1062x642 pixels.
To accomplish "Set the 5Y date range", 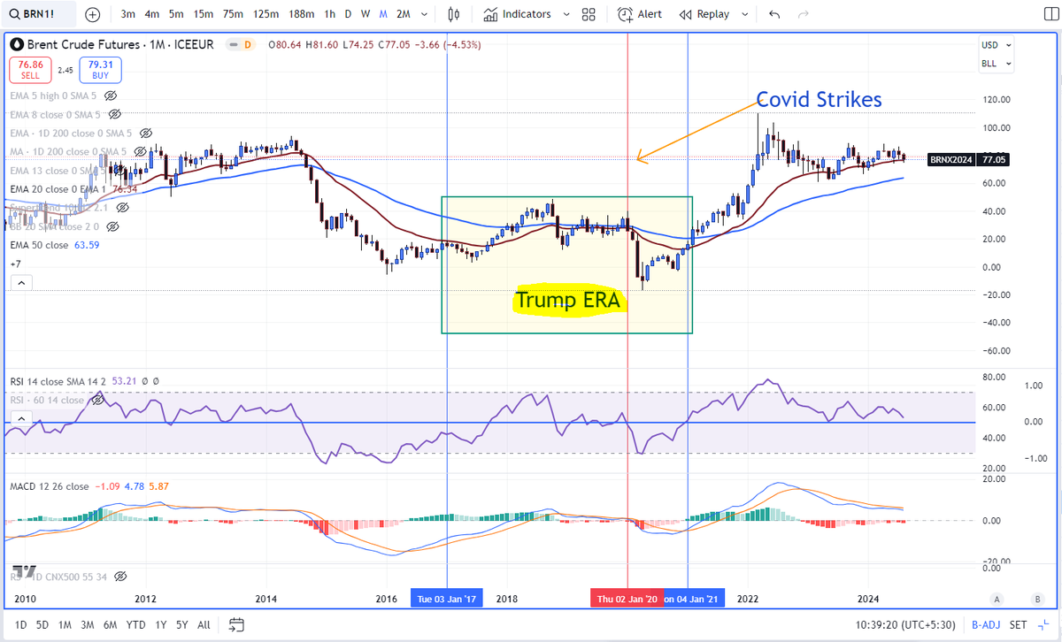I will point(181,624).
